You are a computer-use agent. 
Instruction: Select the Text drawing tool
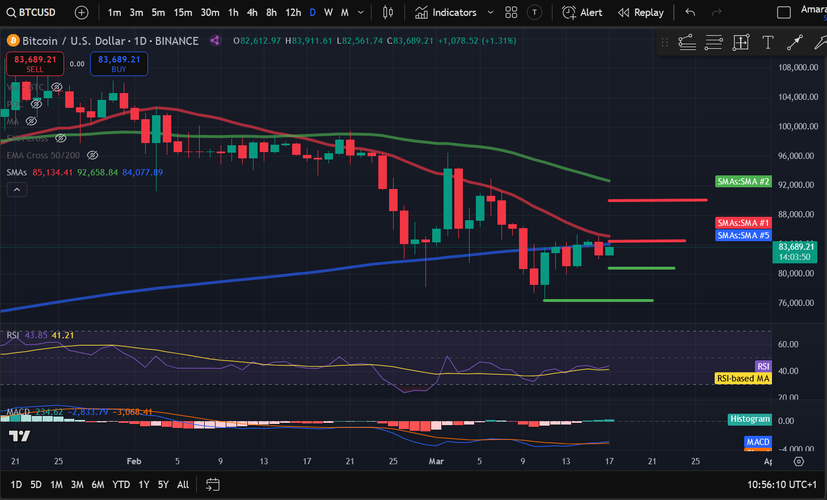pyautogui.click(x=767, y=42)
